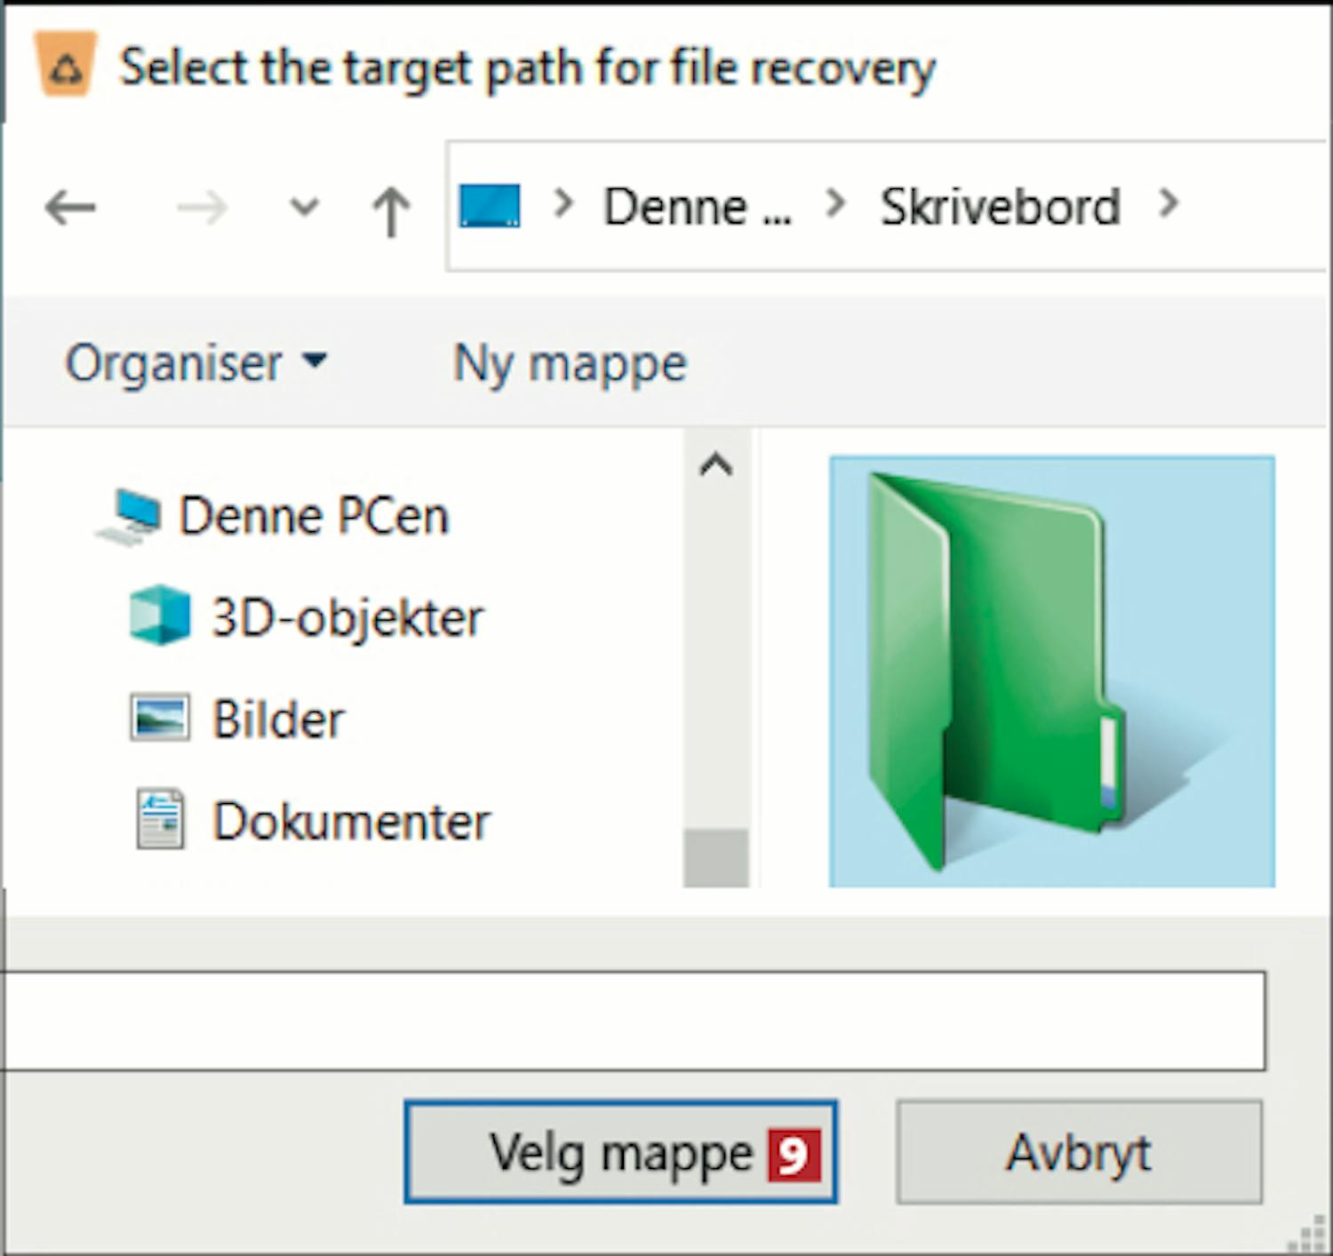Click the forward navigation arrow
The image size is (1333, 1256).
(x=202, y=208)
